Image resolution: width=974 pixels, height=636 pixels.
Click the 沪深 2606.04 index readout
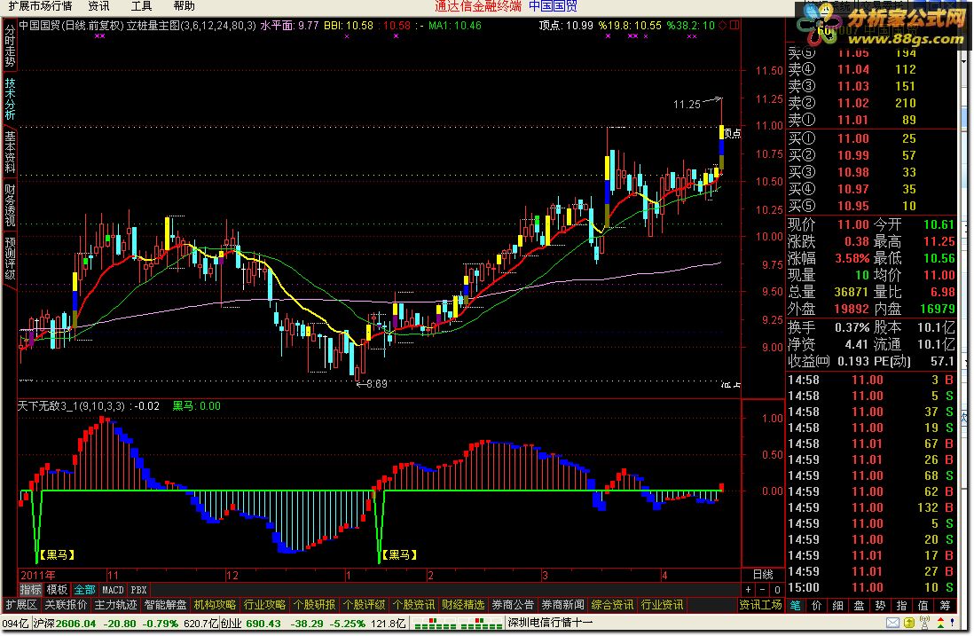point(65,624)
